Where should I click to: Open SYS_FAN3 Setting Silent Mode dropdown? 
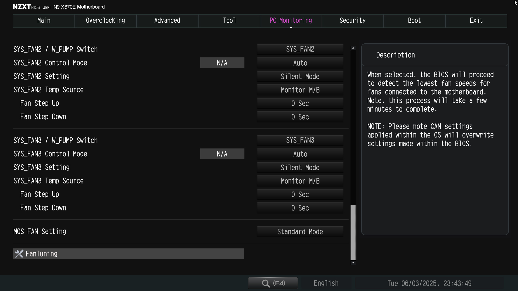pyautogui.click(x=300, y=168)
